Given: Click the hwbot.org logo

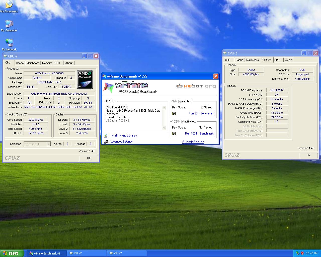Looking at the screenshot, I should coord(196,86).
